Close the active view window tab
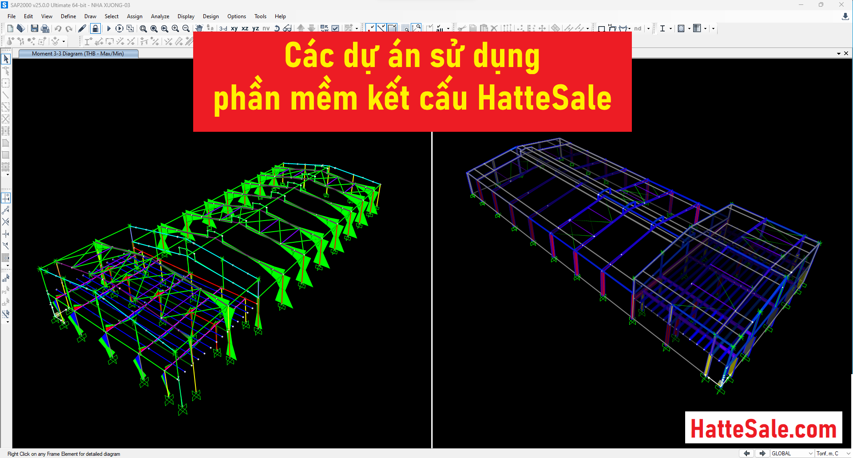 [846, 53]
